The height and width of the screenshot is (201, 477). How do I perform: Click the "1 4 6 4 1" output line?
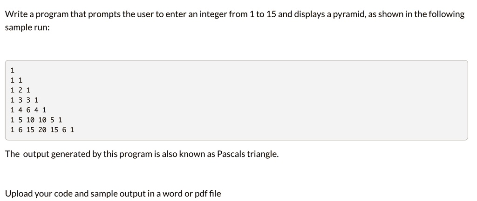point(28,110)
